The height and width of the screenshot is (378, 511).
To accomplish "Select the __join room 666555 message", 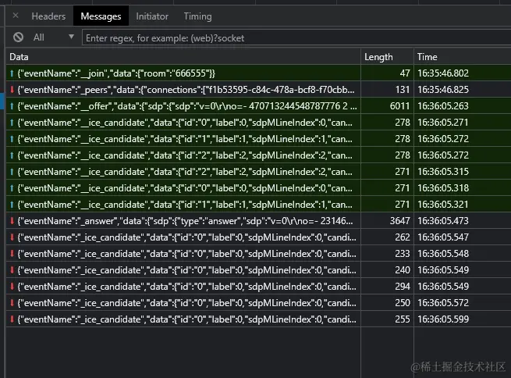I will point(258,73).
